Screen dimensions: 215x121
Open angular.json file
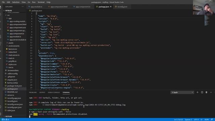[12, 80]
